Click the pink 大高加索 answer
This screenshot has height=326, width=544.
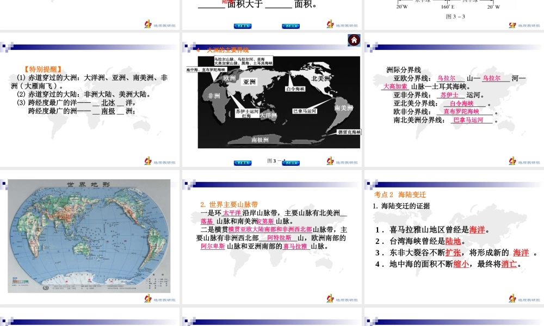click(x=395, y=86)
